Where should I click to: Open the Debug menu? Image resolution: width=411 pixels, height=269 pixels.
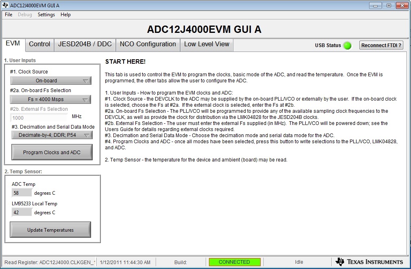click(25, 15)
